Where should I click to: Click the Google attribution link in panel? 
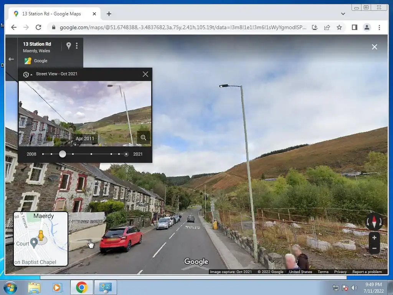click(x=41, y=61)
